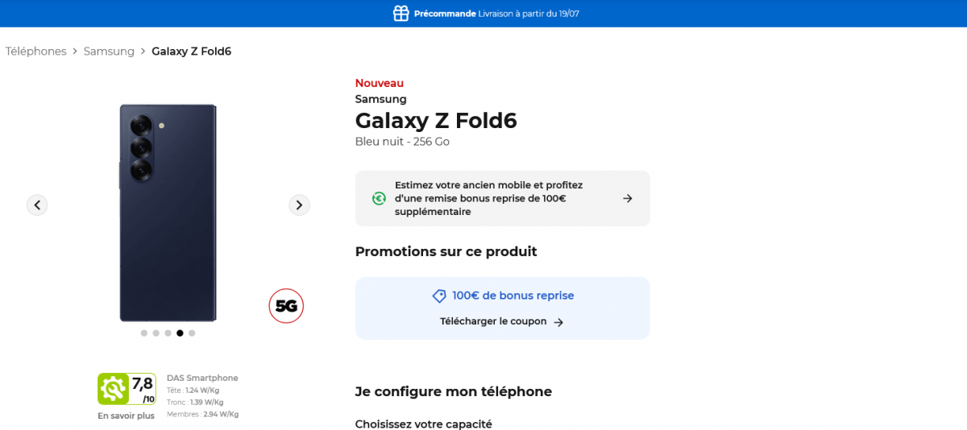Click the euro trade-in estimate icon
This screenshot has width=967, height=430.
click(x=379, y=198)
